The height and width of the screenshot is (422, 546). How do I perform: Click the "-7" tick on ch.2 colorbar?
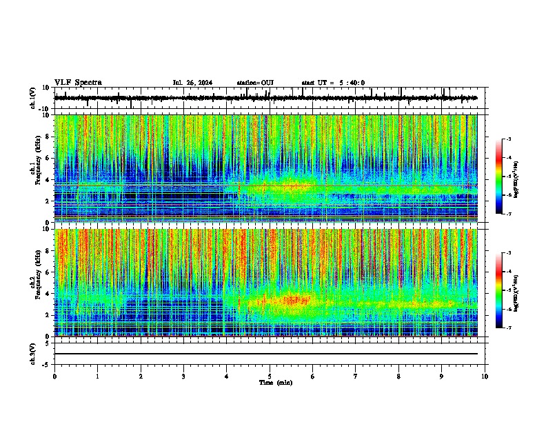tap(508, 328)
